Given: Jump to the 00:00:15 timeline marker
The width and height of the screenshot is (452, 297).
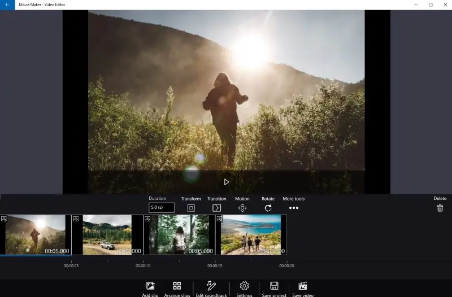Looking at the screenshot, I should [x=215, y=265].
